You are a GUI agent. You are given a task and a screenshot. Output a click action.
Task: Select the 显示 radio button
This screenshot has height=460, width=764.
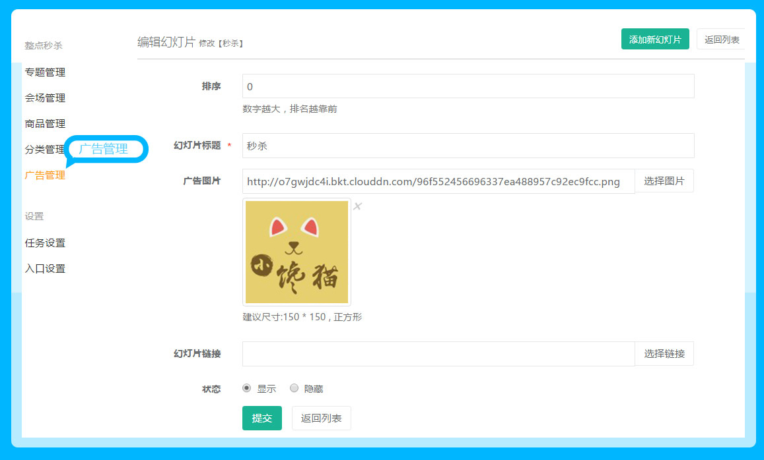(x=247, y=388)
